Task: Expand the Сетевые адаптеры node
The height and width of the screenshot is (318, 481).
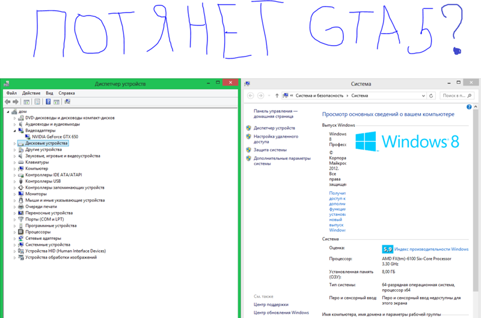Action: coord(14,239)
